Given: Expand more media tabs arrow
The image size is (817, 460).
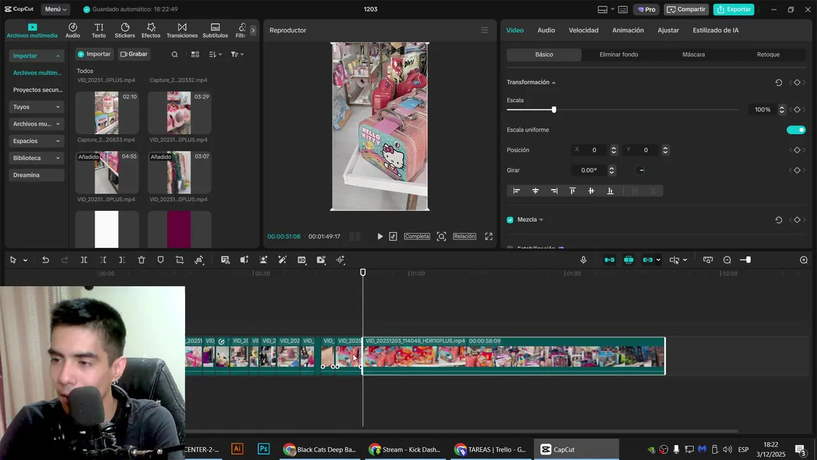Looking at the screenshot, I should (253, 30).
